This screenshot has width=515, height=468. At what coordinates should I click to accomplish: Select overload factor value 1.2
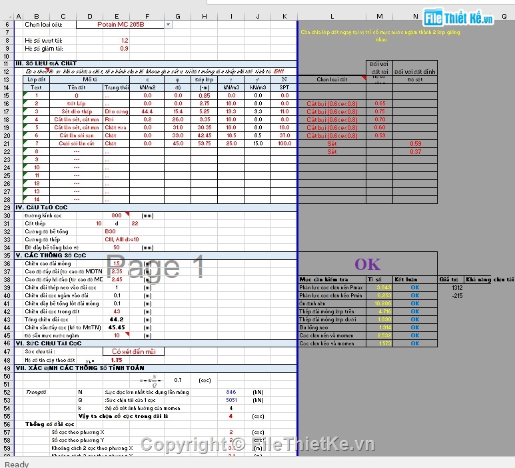point(117,41)
